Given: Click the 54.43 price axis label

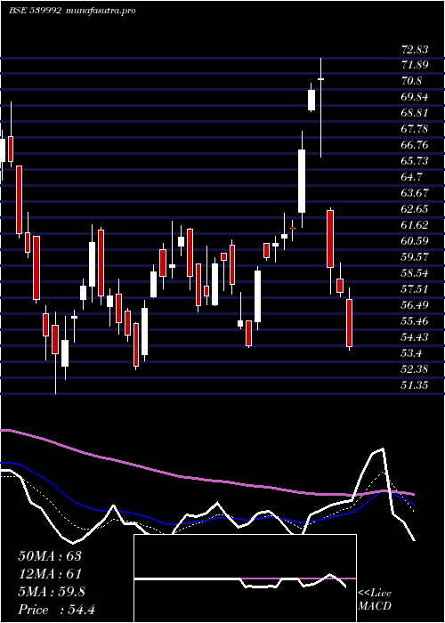Looking at the screenshot, I should [x=415, y=337].
